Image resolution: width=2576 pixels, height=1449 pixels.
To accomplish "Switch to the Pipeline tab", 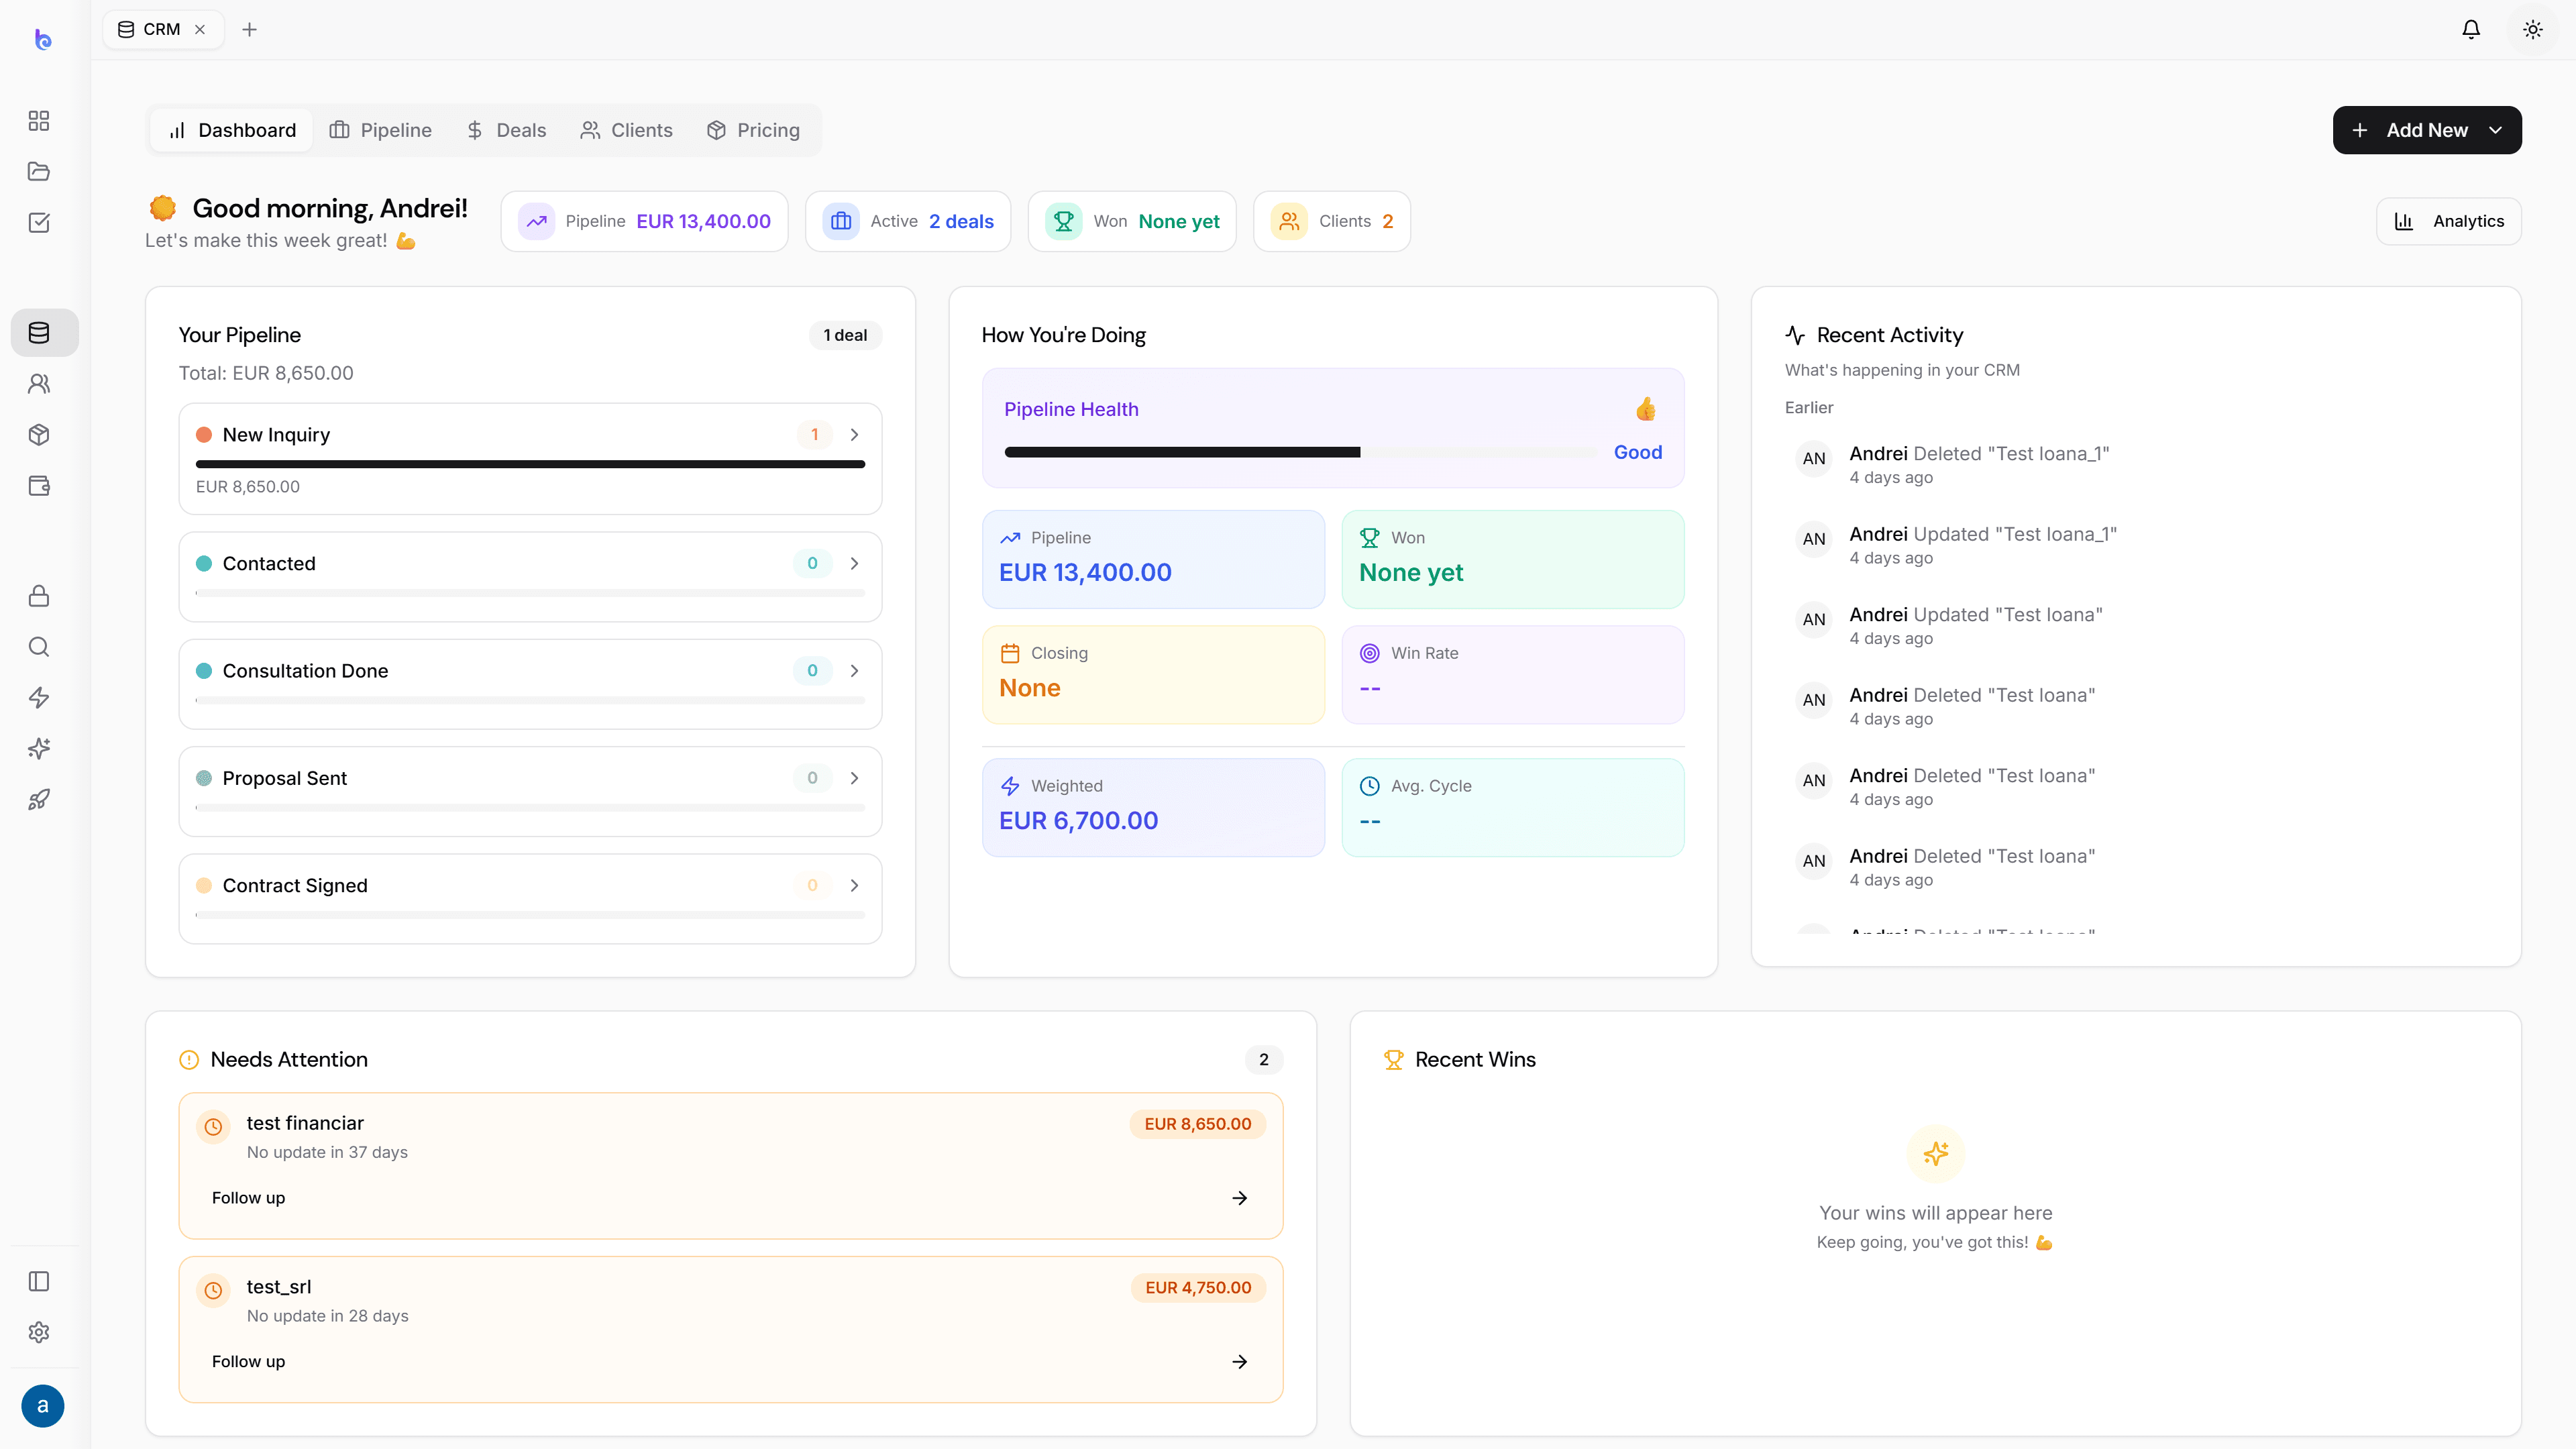I will (381, 130).
